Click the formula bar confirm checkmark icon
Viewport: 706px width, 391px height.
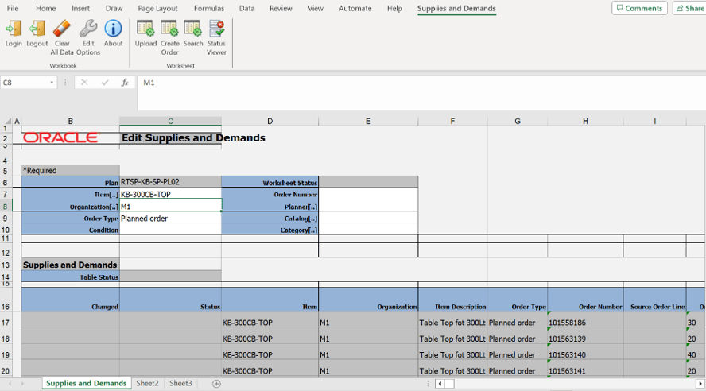coord(104,83)
